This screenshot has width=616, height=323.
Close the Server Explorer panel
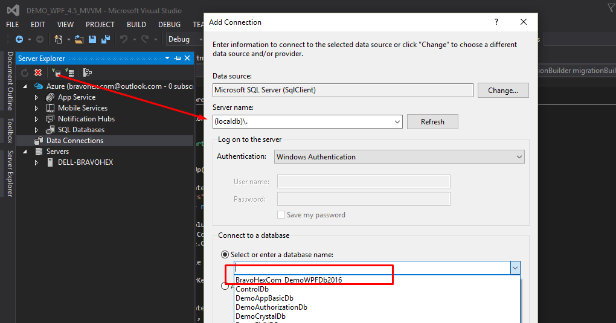click(x=187, y=58)
